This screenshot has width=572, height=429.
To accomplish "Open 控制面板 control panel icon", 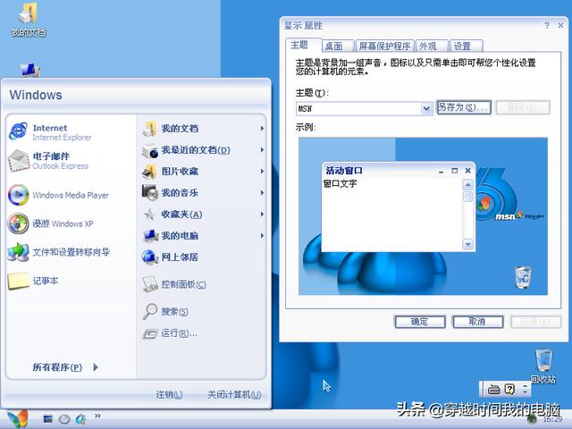I will click(150, 284).
